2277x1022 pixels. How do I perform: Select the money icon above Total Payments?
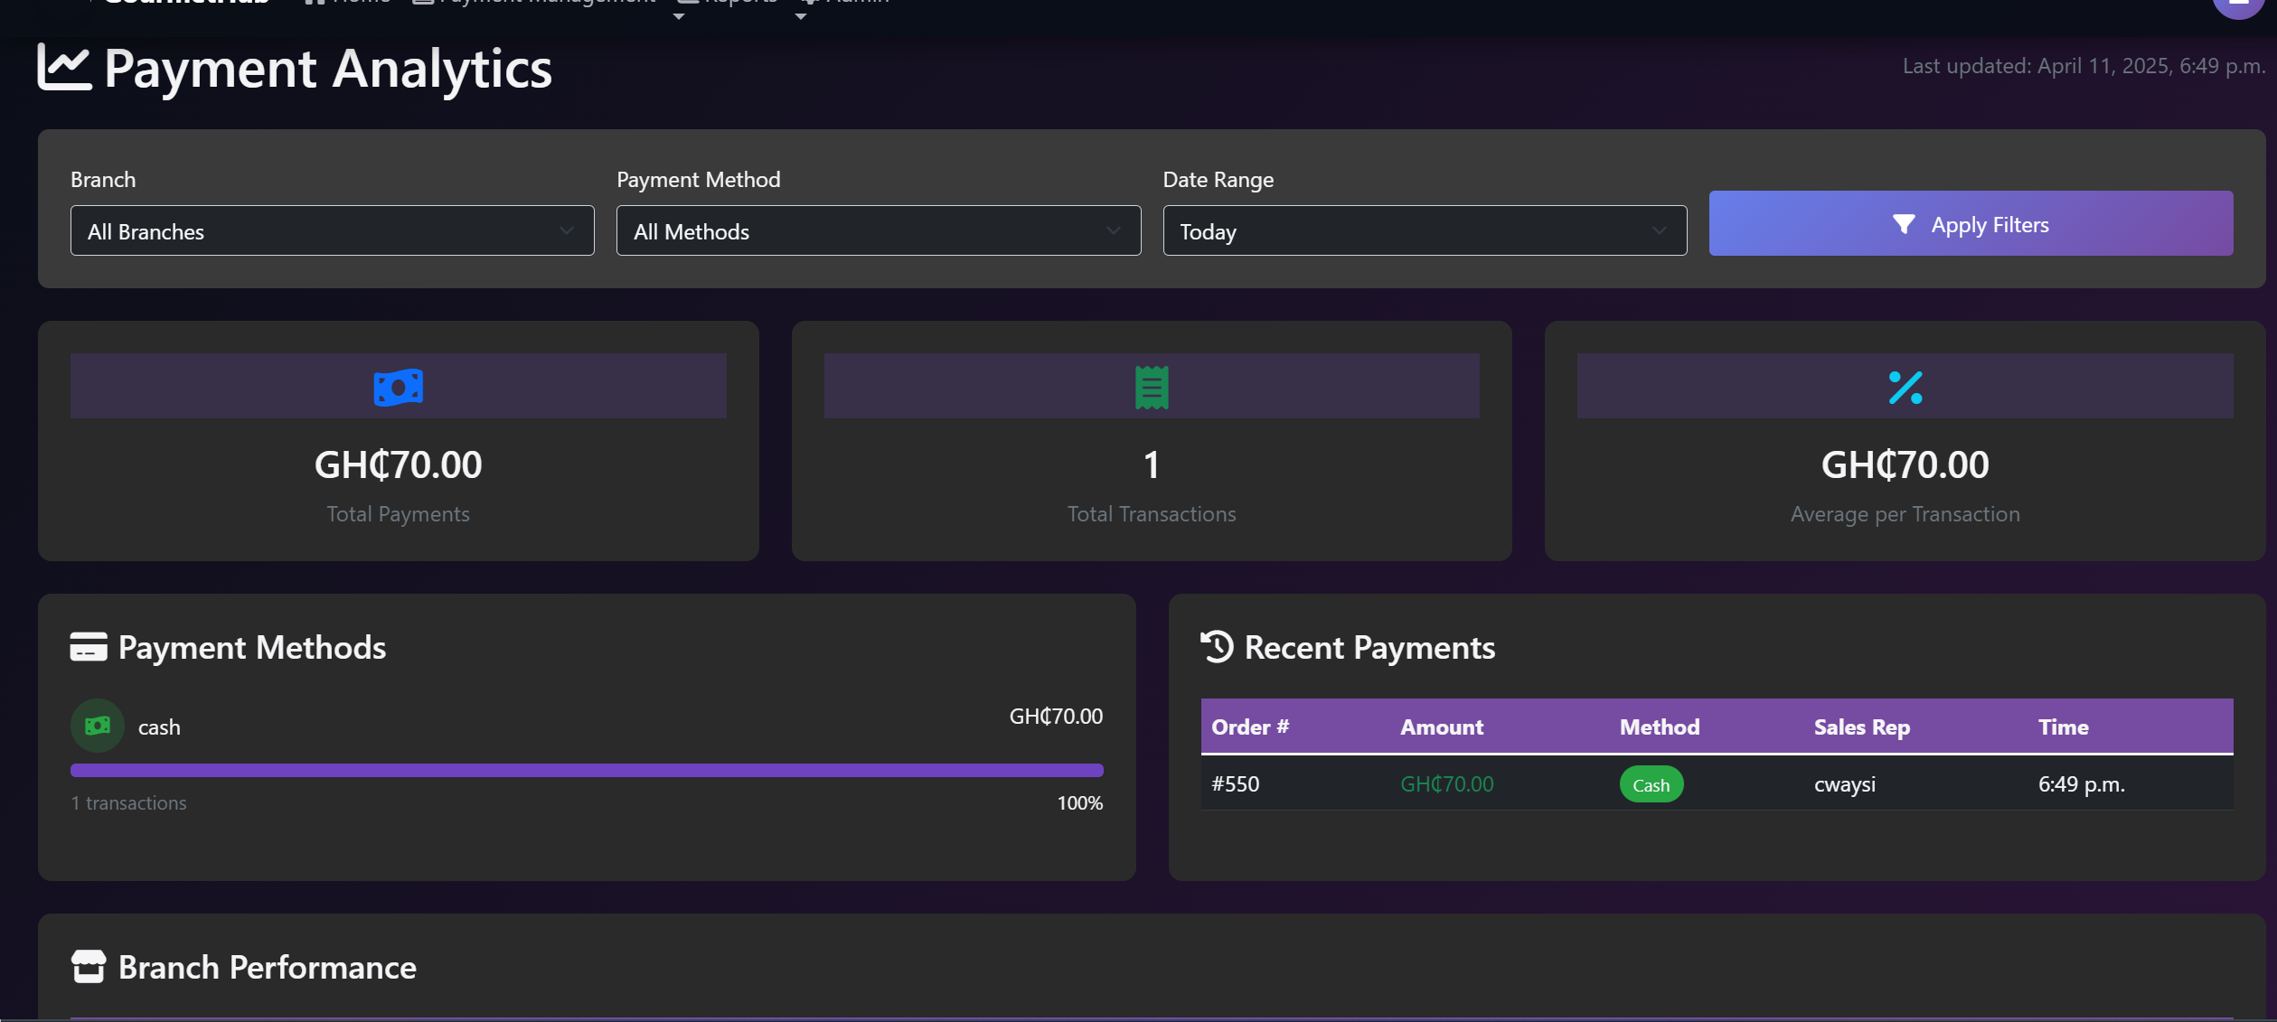point(398,386)
